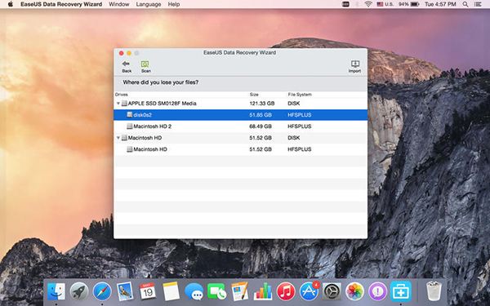Open iTunes from the Dock

point(286,291)
